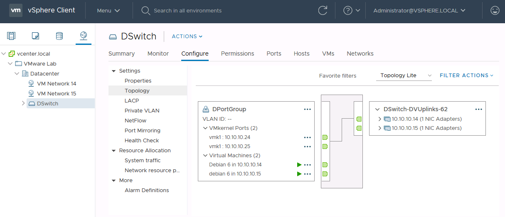Viewport: 505px width, 217px height.
Task: Click the vSphere Client vm logo
Action: (16, 10)
